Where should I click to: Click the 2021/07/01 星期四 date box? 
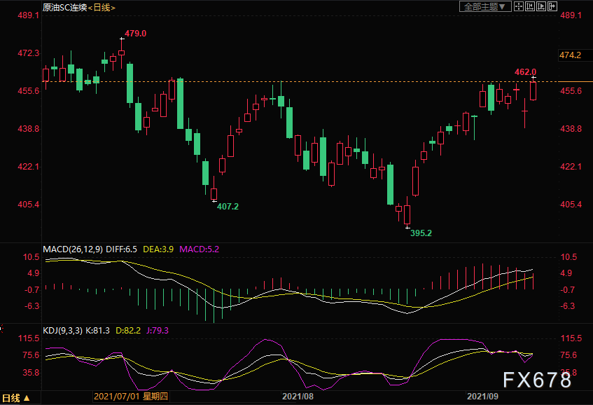pyautogui.click(x=130, y=397)
